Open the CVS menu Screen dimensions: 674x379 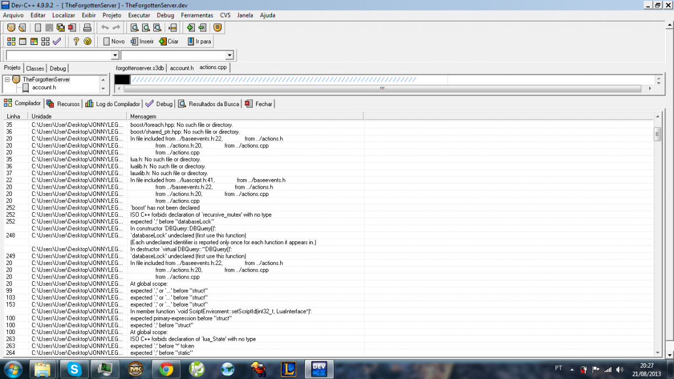tap(225, 15)
